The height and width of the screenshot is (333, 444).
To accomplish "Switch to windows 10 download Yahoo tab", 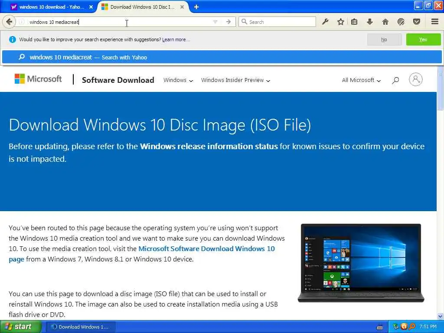I will pyautogui.click(x=52, y=7).
